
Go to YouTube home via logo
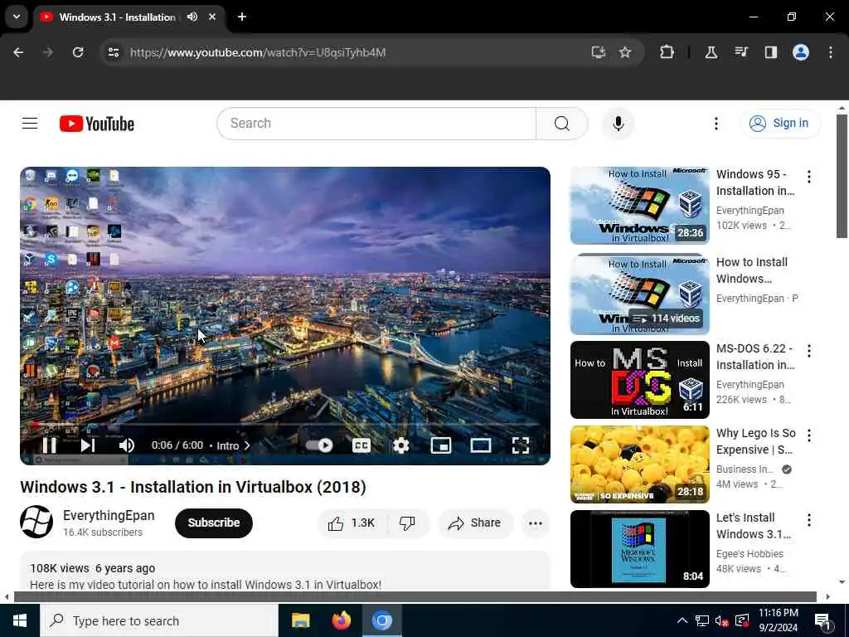pyautogui.click(x=97, y=124)
